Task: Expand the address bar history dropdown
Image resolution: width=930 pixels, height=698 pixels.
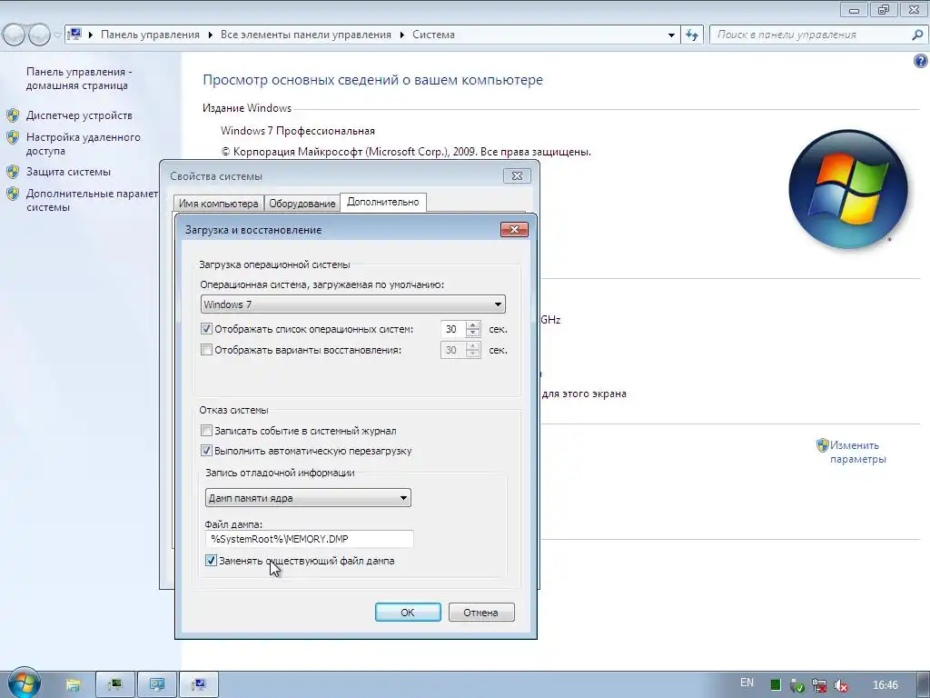Action: pyautogui.click(x=671, y=35)
